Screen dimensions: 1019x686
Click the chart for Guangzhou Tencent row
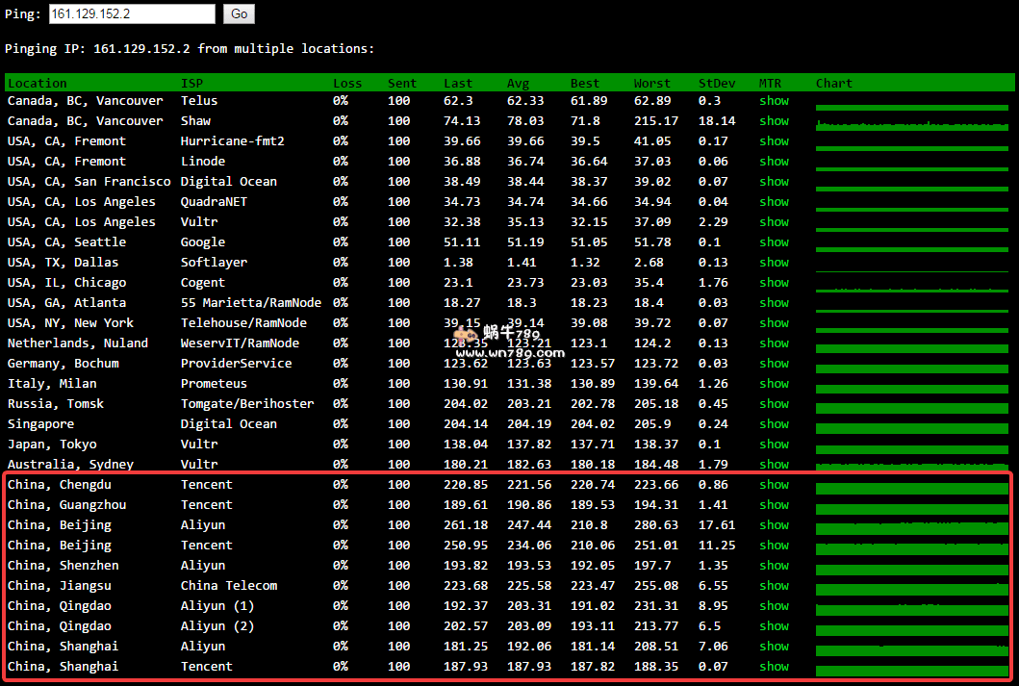(x=911, y=506)
